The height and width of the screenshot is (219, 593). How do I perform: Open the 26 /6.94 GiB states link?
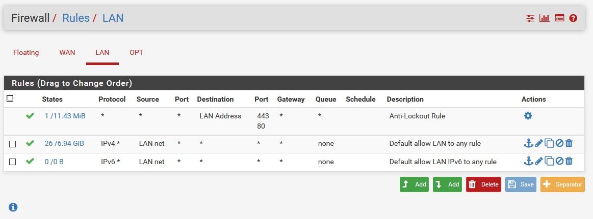(64, 143)
